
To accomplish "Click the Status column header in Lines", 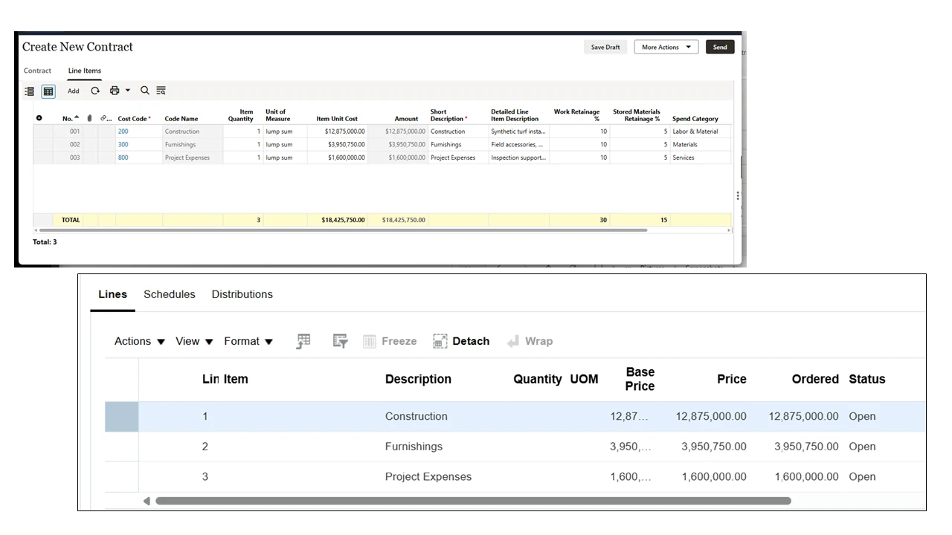I will [867, 379].
